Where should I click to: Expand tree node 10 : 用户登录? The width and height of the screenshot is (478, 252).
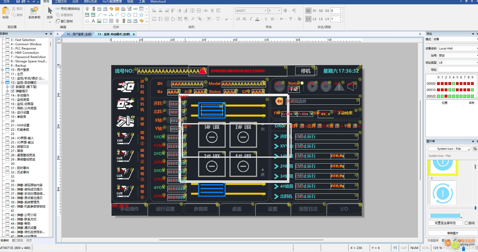click(3, 70)
